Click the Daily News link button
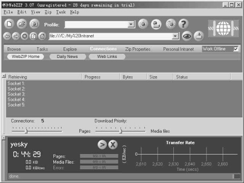244x183 pixels. (x=67, y=56)
